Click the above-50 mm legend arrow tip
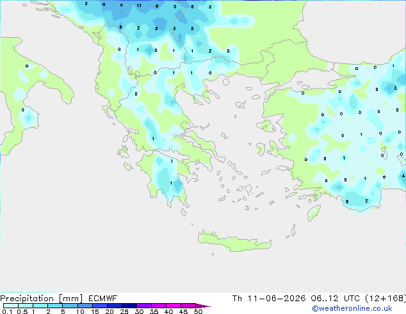The height and width of the screenshot is (314, 406). 203,306
